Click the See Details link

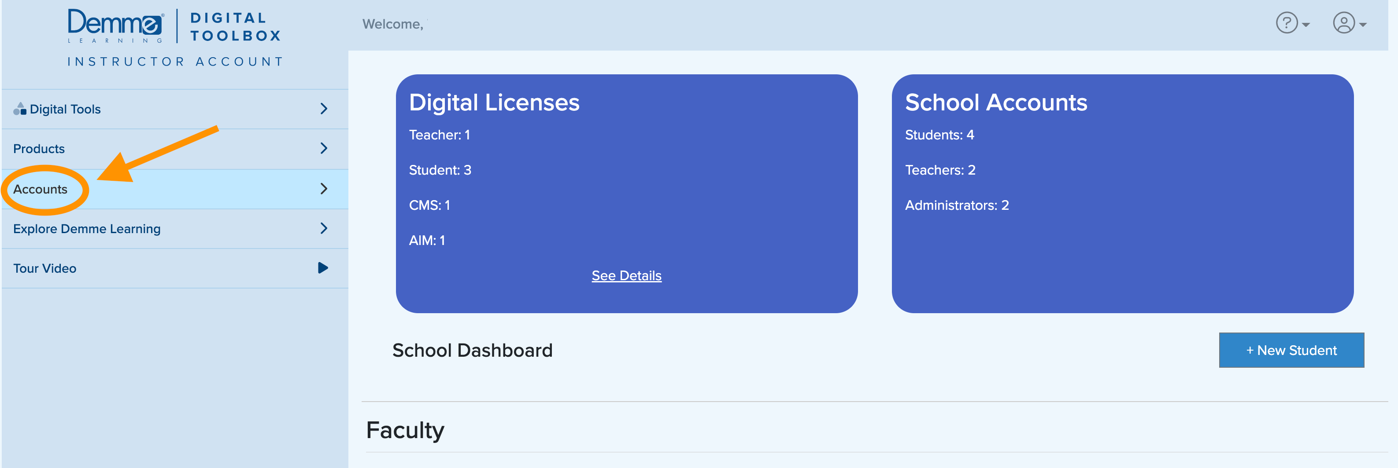pyautogui.click(x=626, y=276)
